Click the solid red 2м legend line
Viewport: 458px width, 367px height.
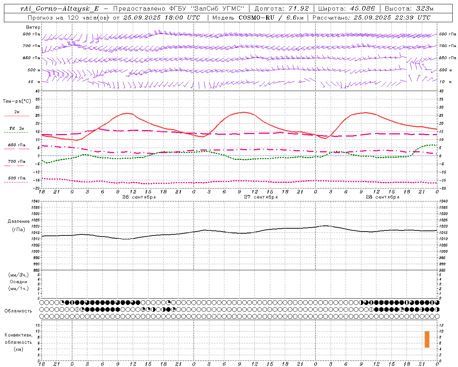point(16,116)
